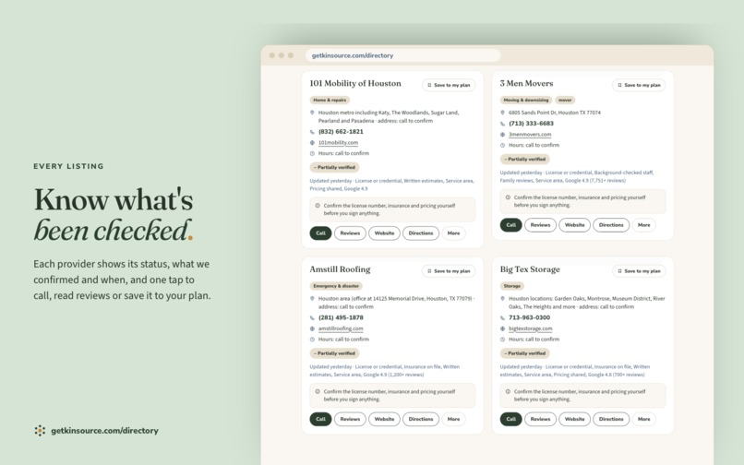Click phone number (713) 333-6683
744x465 pixels.
click(x=531, y=124)
